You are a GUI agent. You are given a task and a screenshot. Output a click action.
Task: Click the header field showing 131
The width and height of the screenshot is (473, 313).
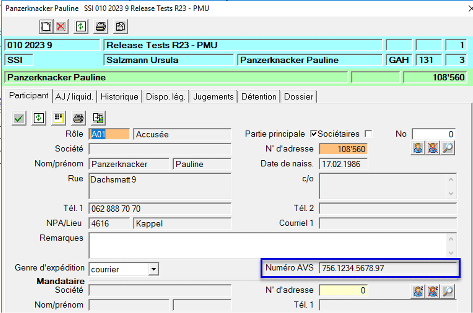pos(428,60)
